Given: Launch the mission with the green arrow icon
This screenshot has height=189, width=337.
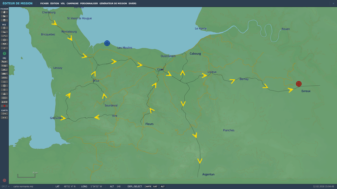Looking at the screenshot, I should click(4, 53).
